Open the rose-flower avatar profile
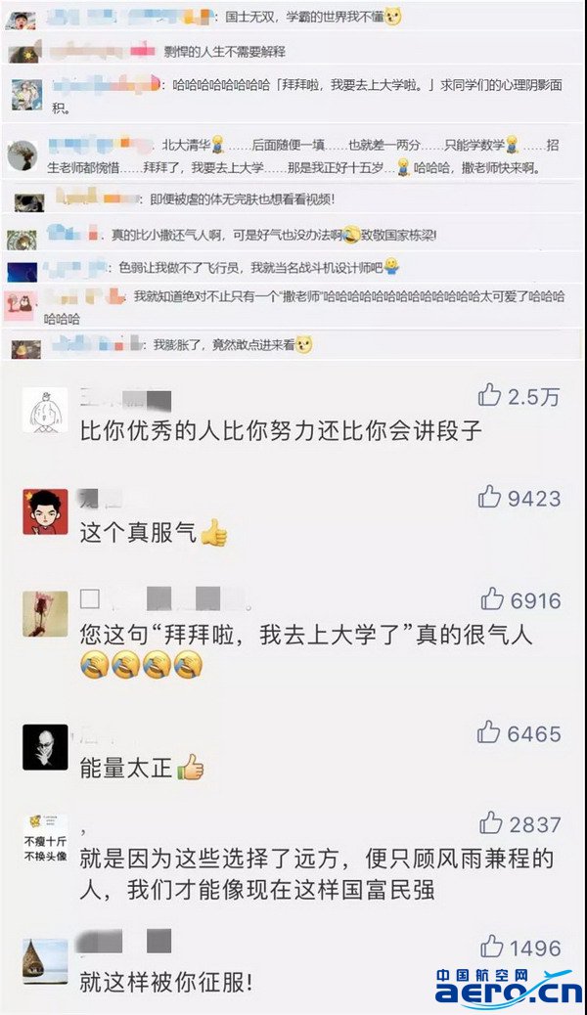Screen dimensions: 587x1015 pyautogui.click(x=45, y=614)
